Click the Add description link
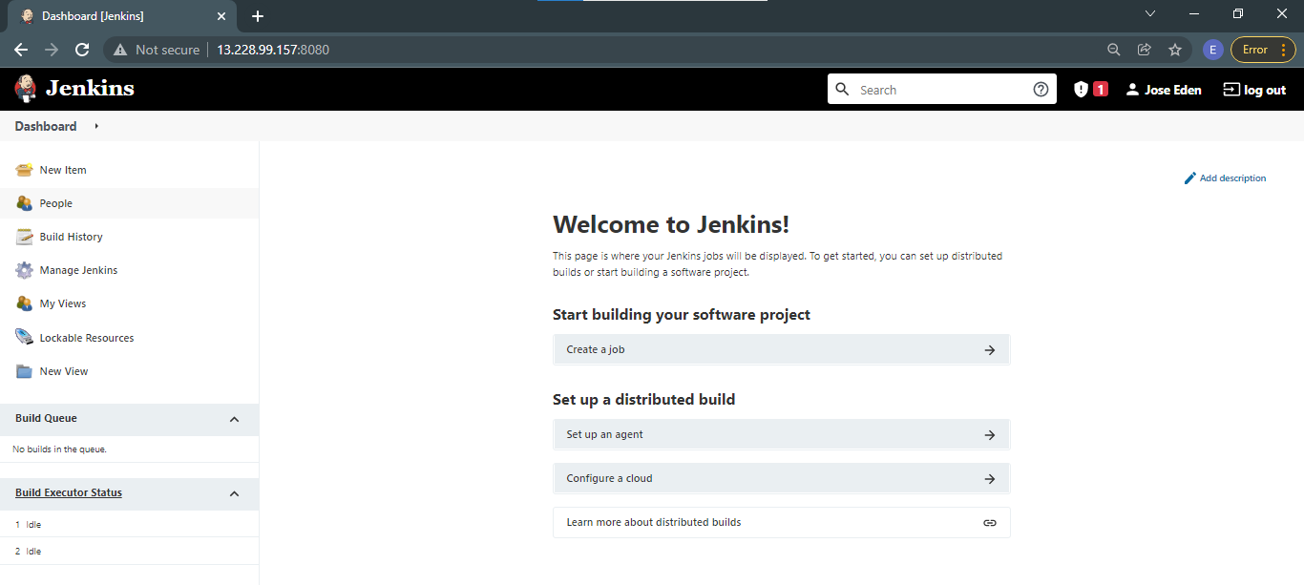The height and width of the screenshot is (585, 1304). click(1225, 178)
